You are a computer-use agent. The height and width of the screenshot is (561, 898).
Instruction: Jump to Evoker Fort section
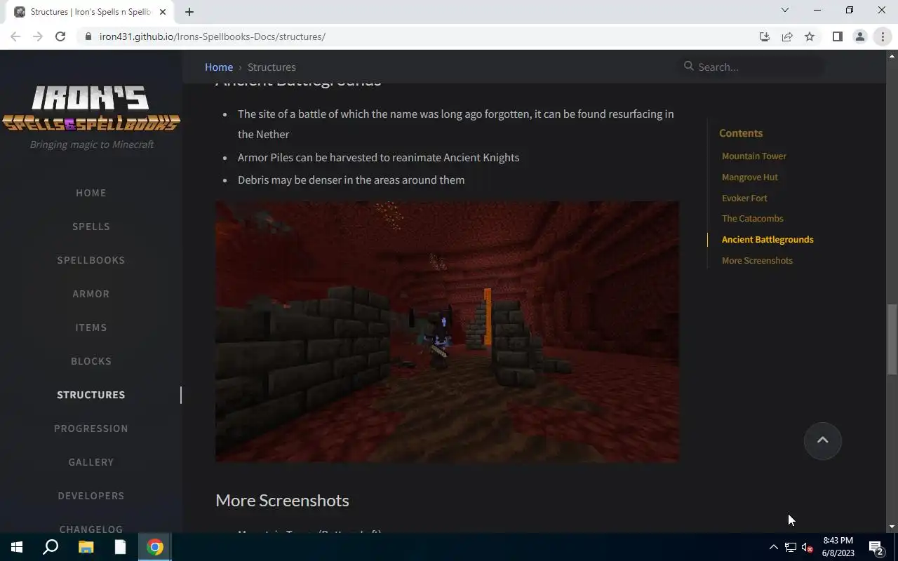point(744,198)
